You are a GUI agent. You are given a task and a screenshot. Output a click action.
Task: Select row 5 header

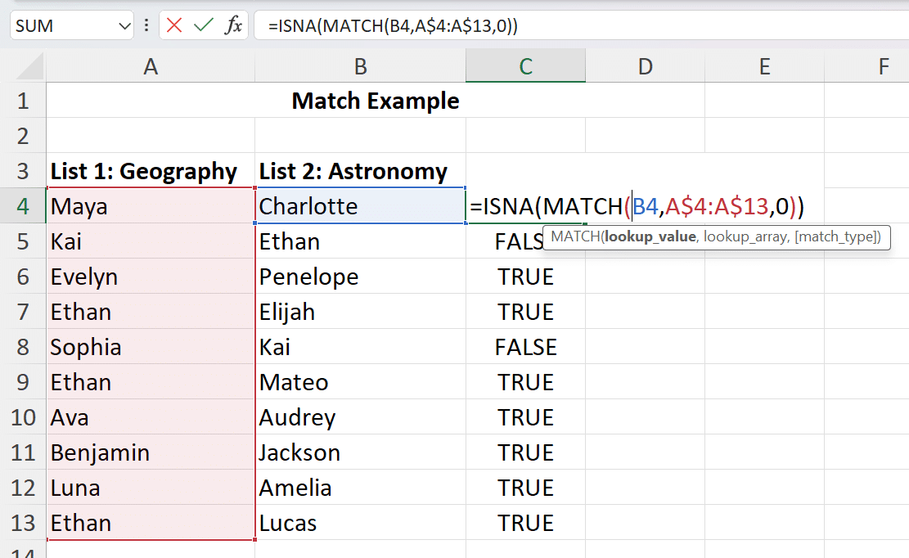coord(23,241)
